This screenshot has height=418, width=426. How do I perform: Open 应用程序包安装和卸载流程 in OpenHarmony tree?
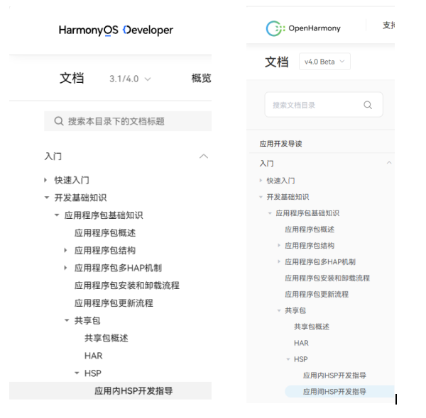tap(327, 278)
